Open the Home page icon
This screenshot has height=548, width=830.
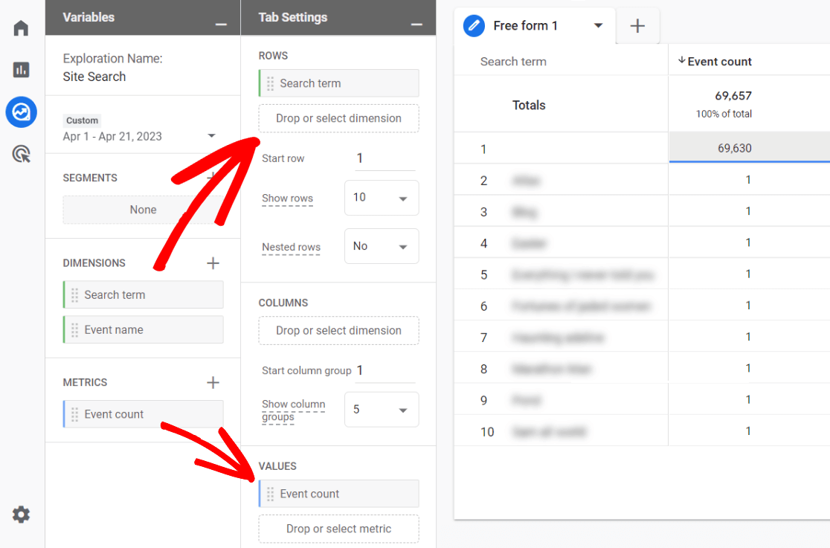21,28
